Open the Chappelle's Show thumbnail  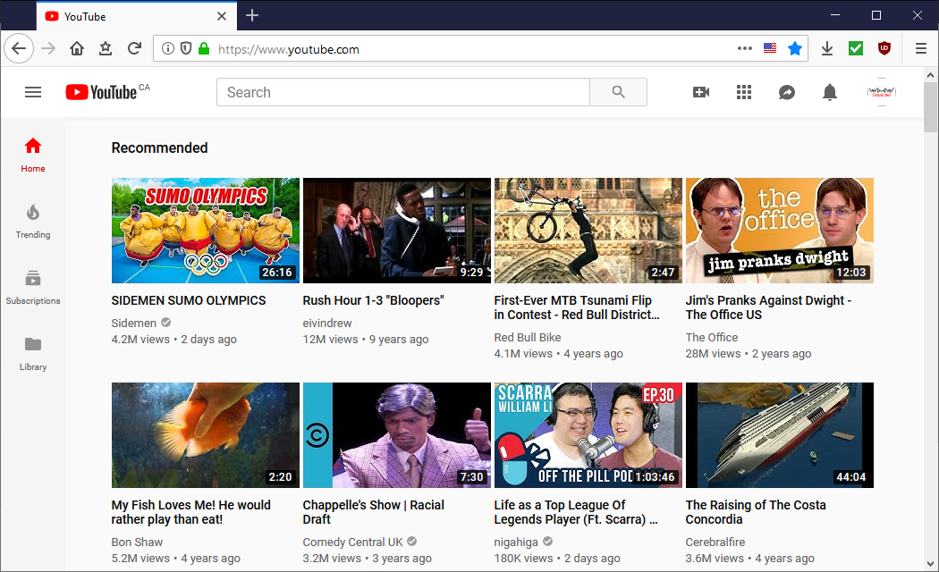coord(397,435)
